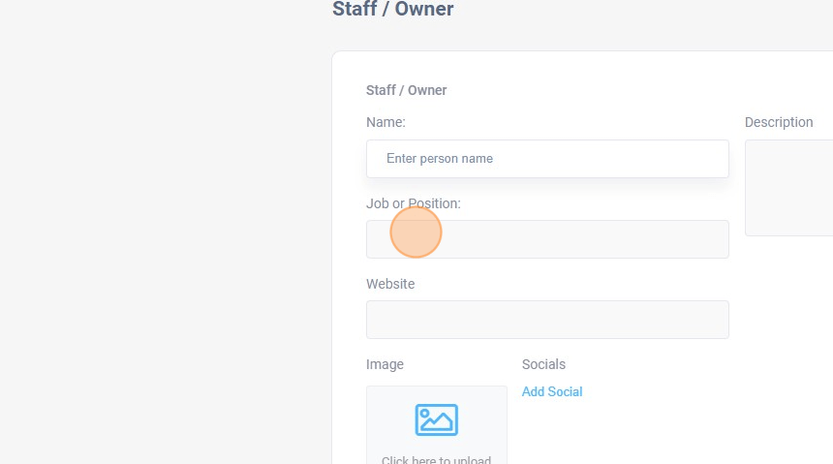
Task: Click the Staff / Owner card title
Action: click(406, 90)
